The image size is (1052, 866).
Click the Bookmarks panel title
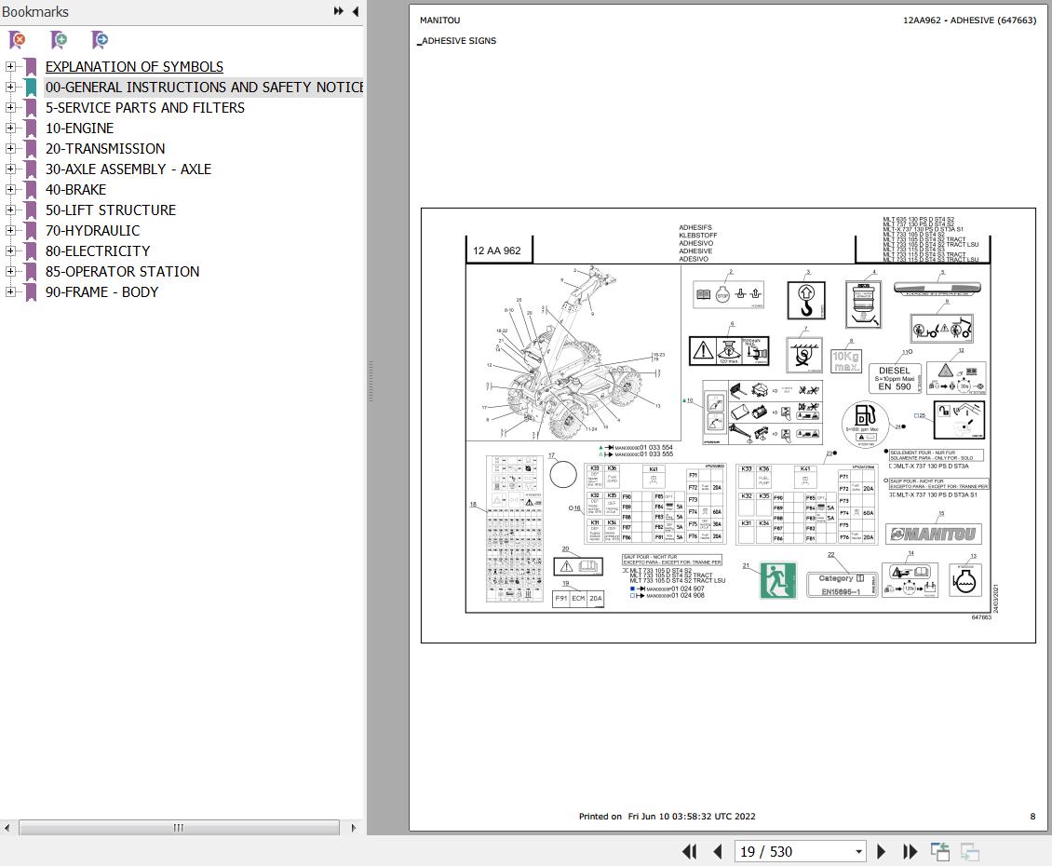34,11
